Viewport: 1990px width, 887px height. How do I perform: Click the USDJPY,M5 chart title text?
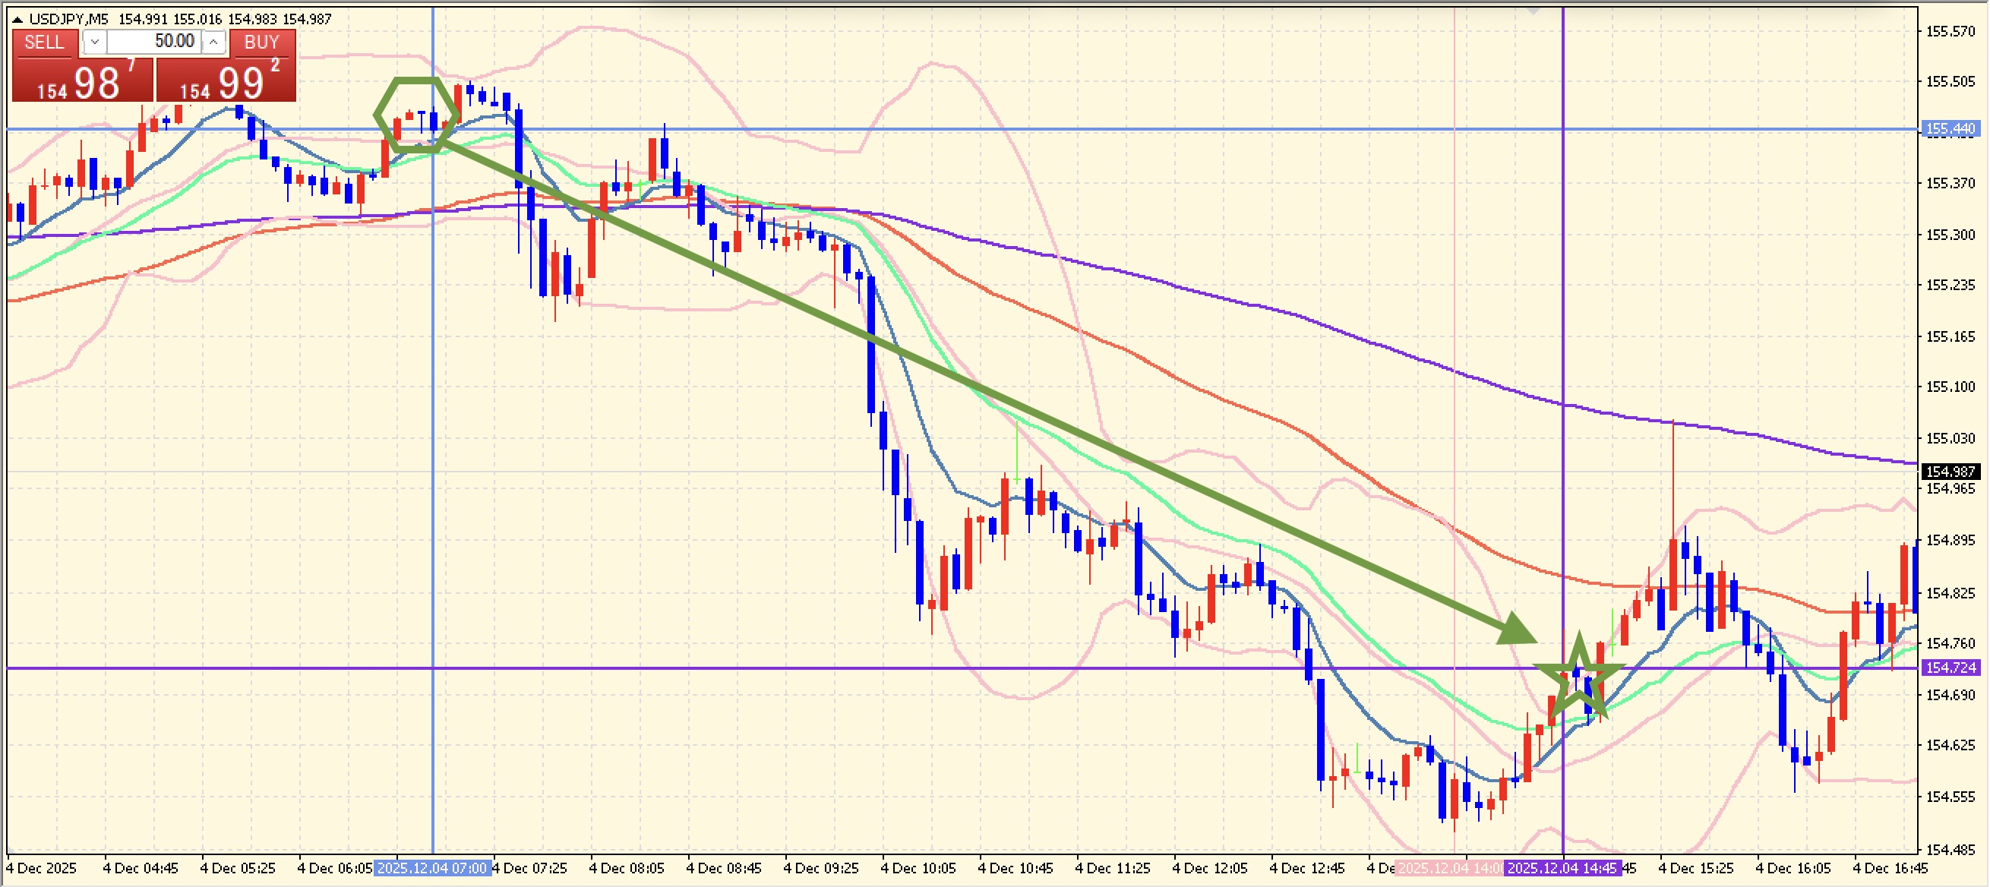68,19
